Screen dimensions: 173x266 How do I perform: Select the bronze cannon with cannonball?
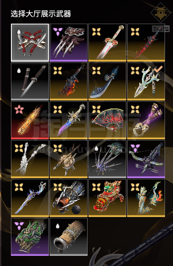[x=69, y=198]
